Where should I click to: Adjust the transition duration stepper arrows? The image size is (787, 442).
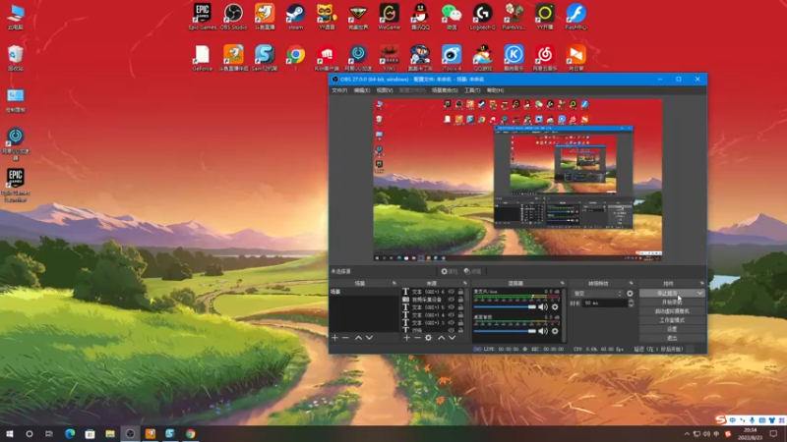(x=631, y=304)
